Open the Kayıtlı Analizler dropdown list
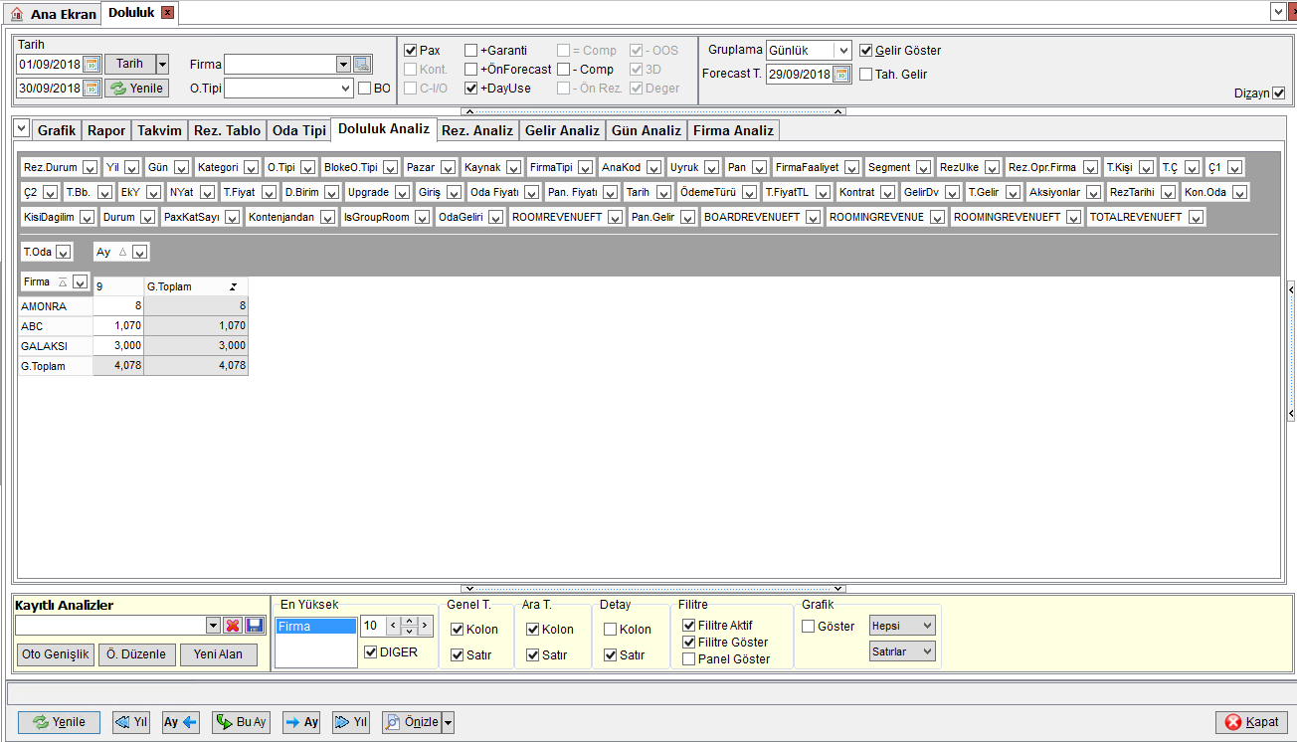 pyautogui.click(x=212, y=625)
